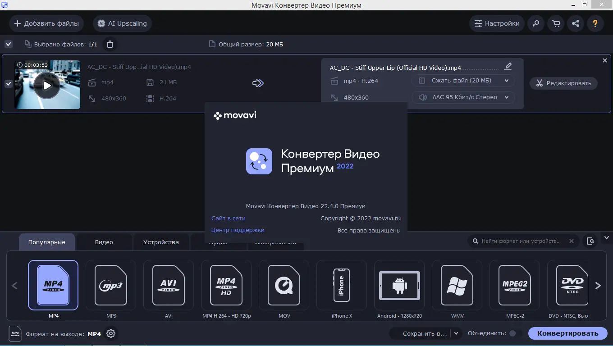This screenshot has height=346, width=613.
Task: Collapse the format panel with chevron
Action: 606,237
